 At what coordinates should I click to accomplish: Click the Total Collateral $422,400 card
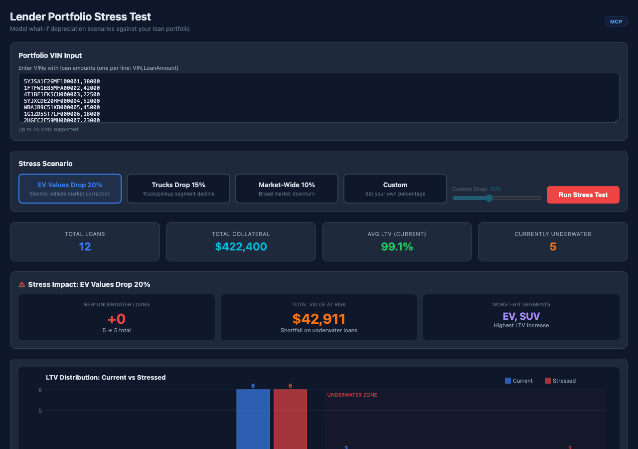(241, 241)
